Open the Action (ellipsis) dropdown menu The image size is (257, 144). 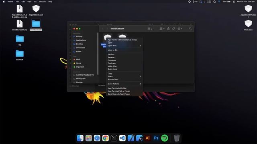point(180,28)
